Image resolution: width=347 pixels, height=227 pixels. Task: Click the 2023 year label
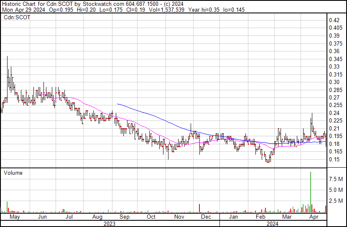(x=110, y=224)
